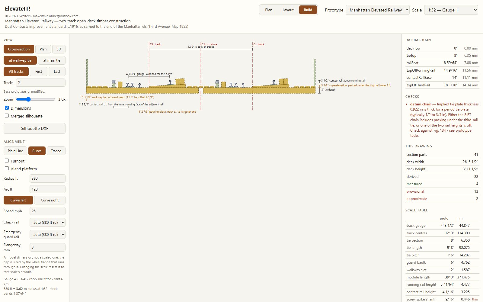The image size is (483, 302).
Task: Select Plain Line alignment
Action: point(15,151)
